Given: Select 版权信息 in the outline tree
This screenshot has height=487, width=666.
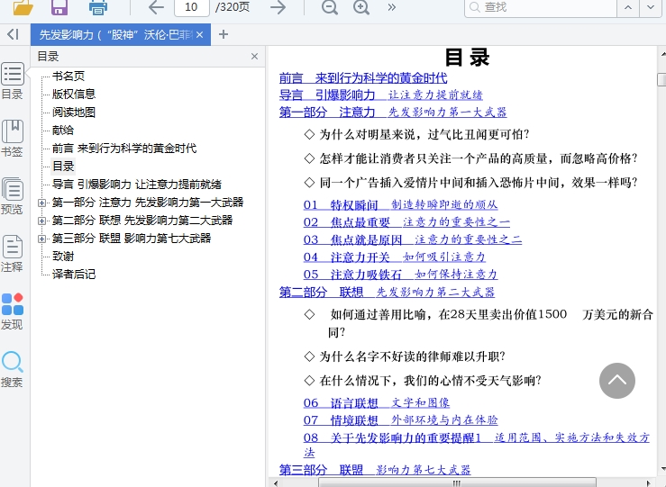Looking at the screenshot, I should tap(74, 94).
